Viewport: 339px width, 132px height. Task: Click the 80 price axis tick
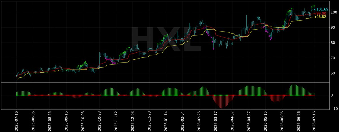(x=333, y=43)
